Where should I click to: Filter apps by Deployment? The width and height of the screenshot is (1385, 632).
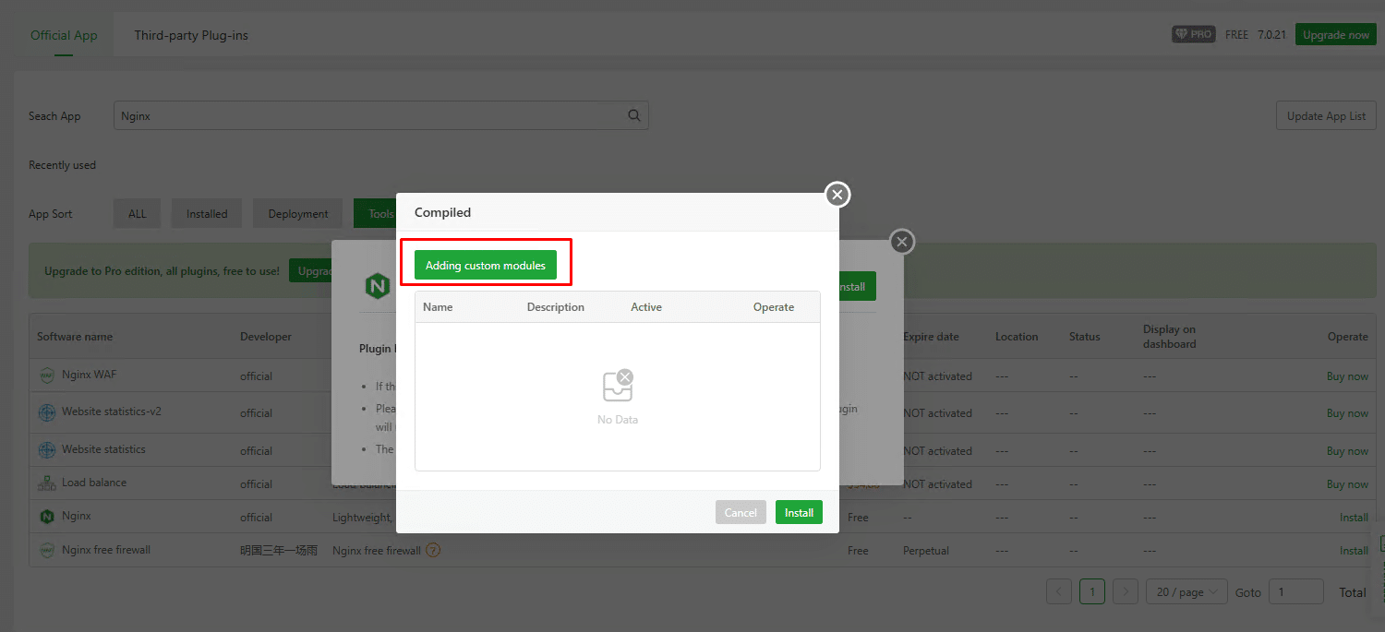tap(298, 214)
